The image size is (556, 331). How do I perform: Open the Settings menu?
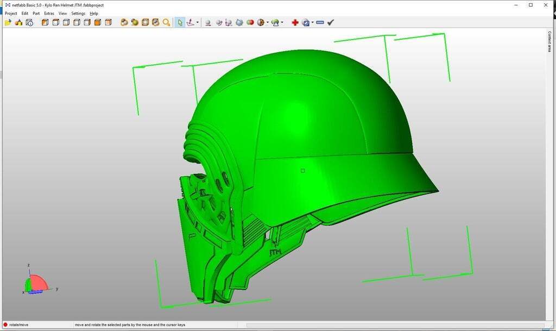(x=78, y=13)
